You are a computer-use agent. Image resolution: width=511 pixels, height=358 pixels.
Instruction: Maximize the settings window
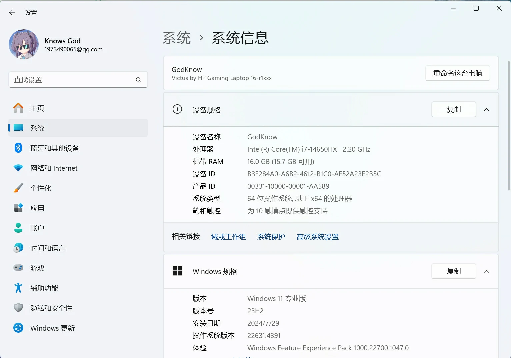pyautogui.click(x=476, y=8)
